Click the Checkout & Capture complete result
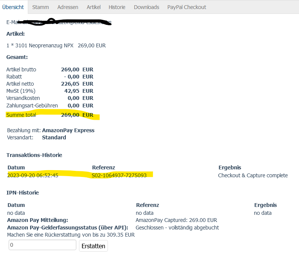This screenshot has height=261, width=299. (253, 175)
